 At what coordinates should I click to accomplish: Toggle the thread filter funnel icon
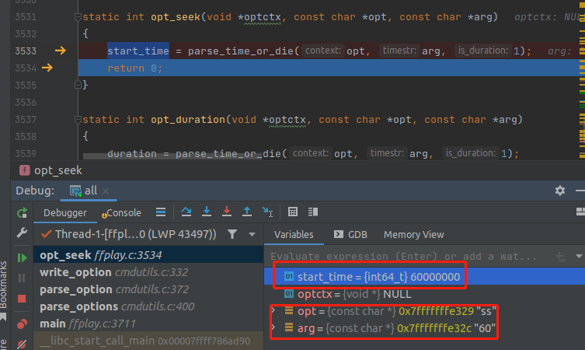232,234
